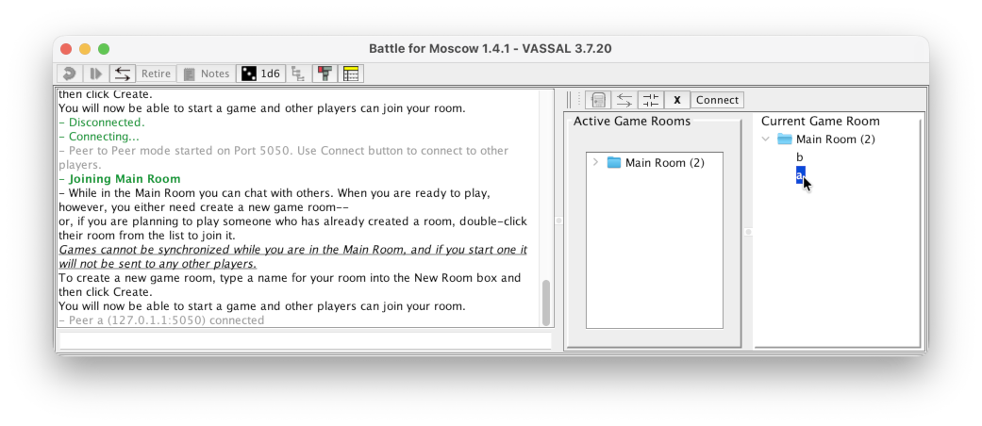Screen dimensions: 982x426
Task: Click the Undo arrow icon in toolbar
Action: (69, 74)
